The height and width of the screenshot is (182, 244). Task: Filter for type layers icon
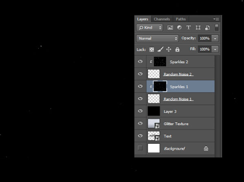(x=188, y=28)
